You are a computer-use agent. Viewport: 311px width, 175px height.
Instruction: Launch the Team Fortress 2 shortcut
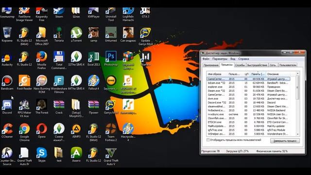[111, 132]
